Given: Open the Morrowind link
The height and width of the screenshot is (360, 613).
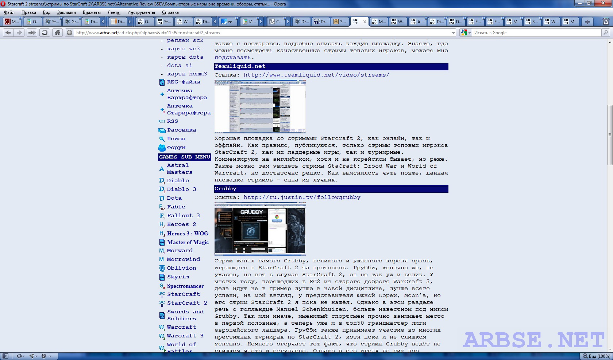Looking at the screenshot, I should click(184, 259).
